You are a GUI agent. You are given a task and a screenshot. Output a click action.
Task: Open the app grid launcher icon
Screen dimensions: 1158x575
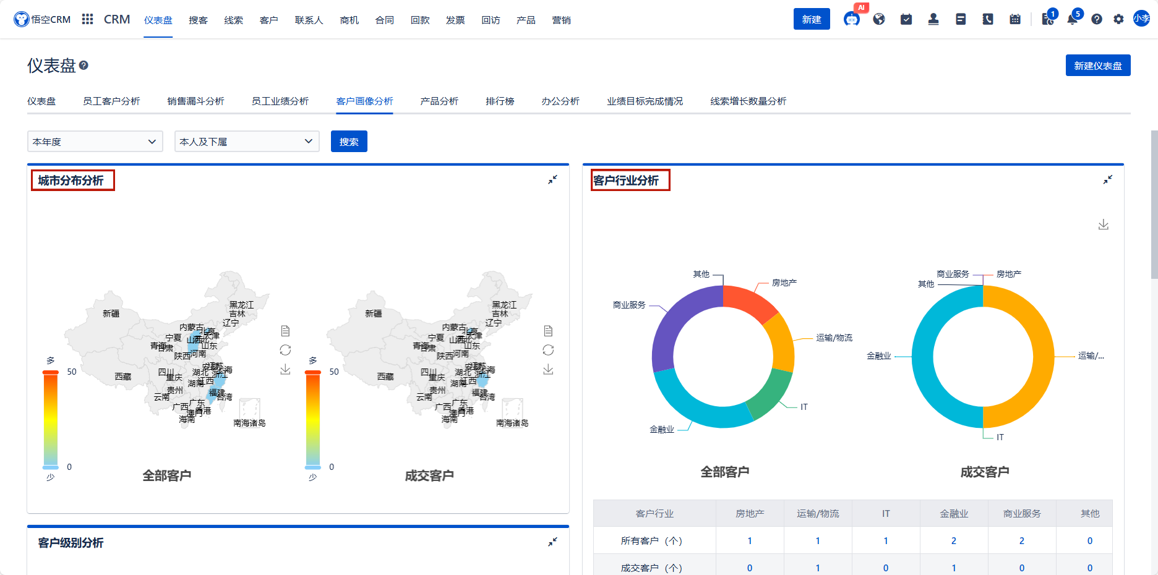pos(88,19)
